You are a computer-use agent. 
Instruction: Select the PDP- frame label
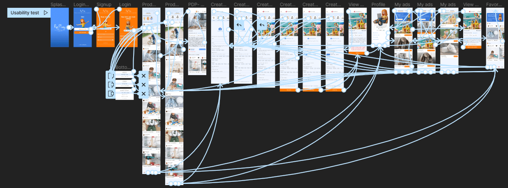pos(196,5)
